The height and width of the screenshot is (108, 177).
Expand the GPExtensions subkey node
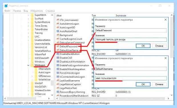pyautogui.click(x=32, y=76)
